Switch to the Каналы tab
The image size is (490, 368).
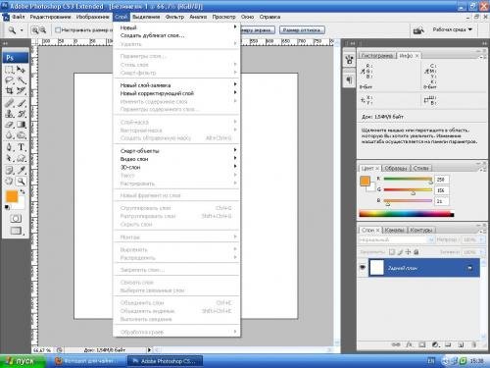(394, 231)
